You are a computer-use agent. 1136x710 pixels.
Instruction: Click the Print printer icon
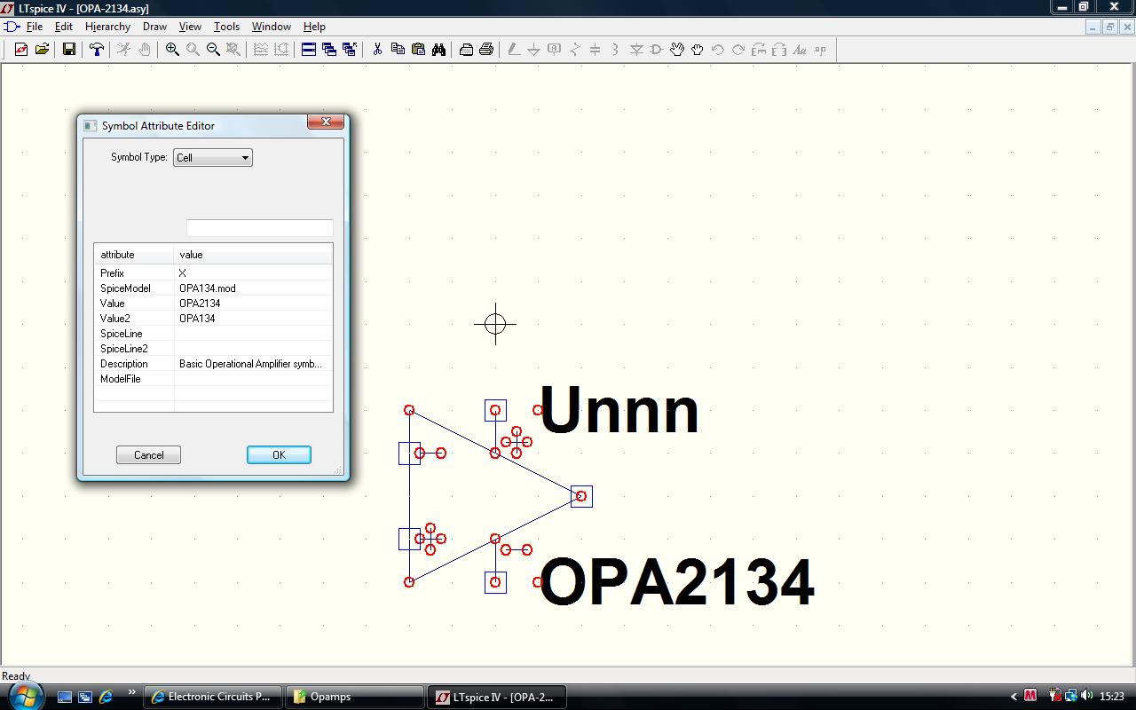click(486, 50)
